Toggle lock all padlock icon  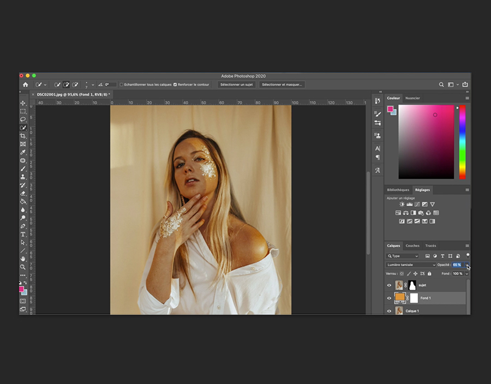click(429, 273)
